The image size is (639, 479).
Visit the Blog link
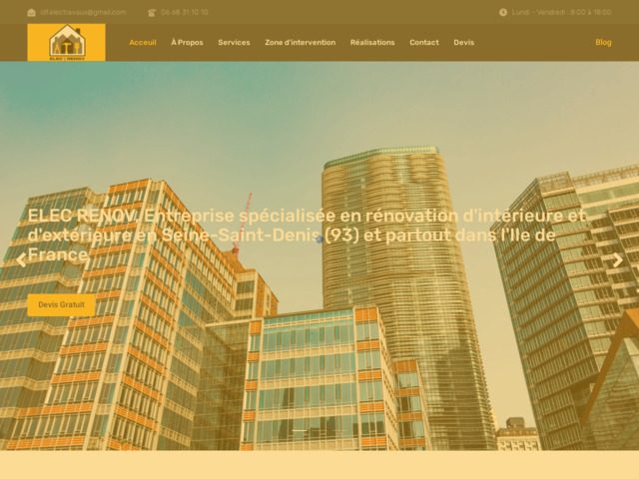click(x=603, y=42)
